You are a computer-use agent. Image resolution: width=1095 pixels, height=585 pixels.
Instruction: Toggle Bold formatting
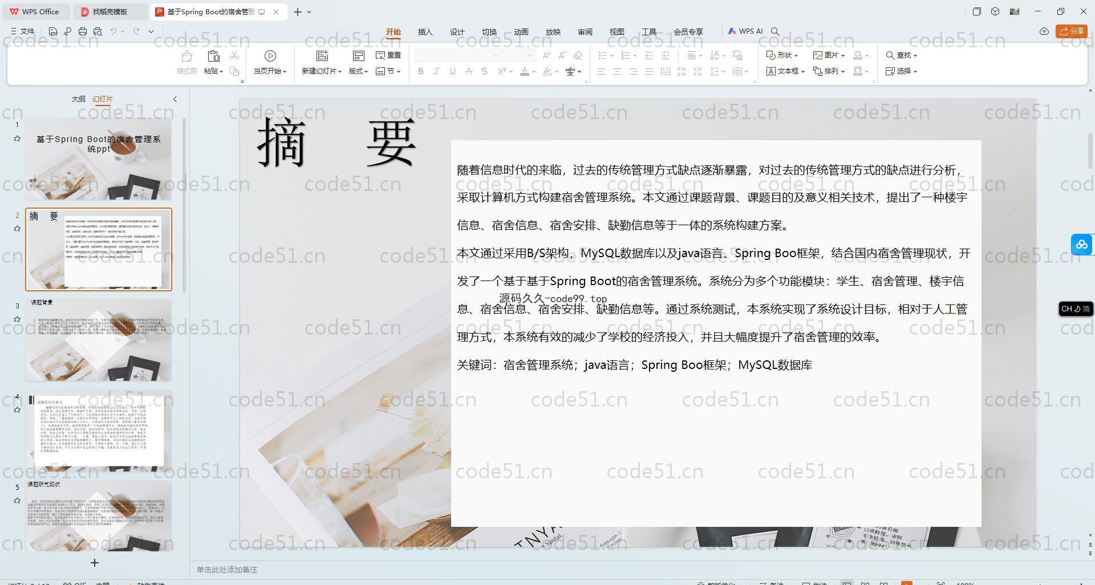tap(421, 71)
